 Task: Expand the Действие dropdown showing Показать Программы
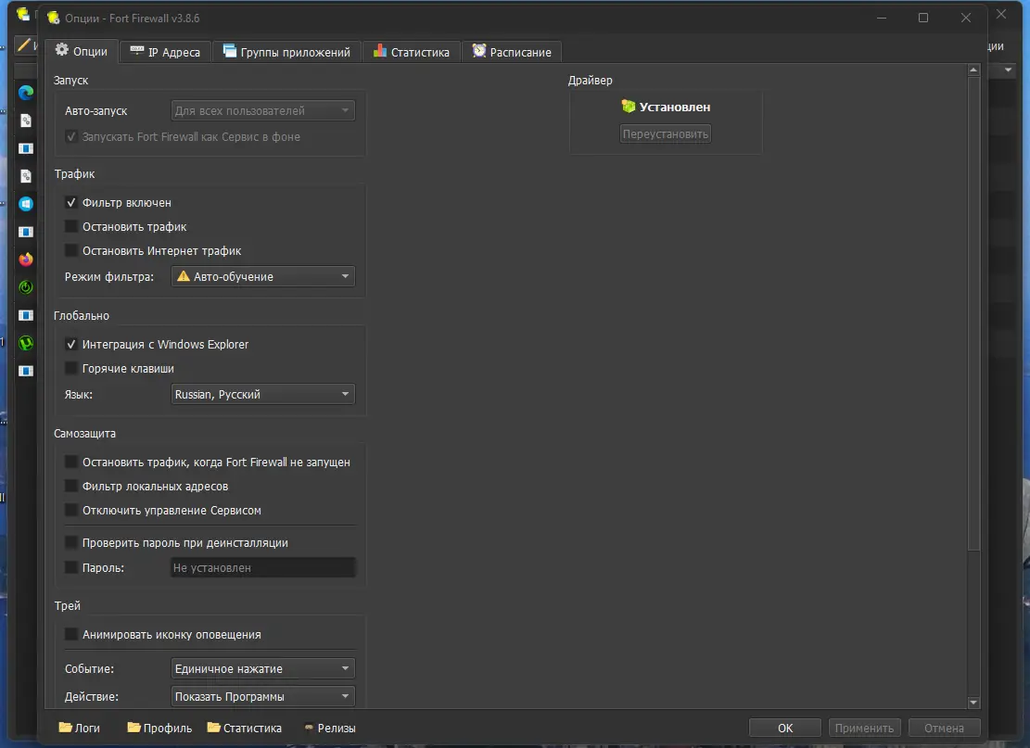[x=262, y=696]
